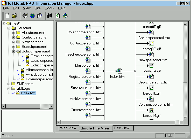Click the diagram vertical scroll up arrow
This screenshot has height=139, width=191.
coord(185,24)
